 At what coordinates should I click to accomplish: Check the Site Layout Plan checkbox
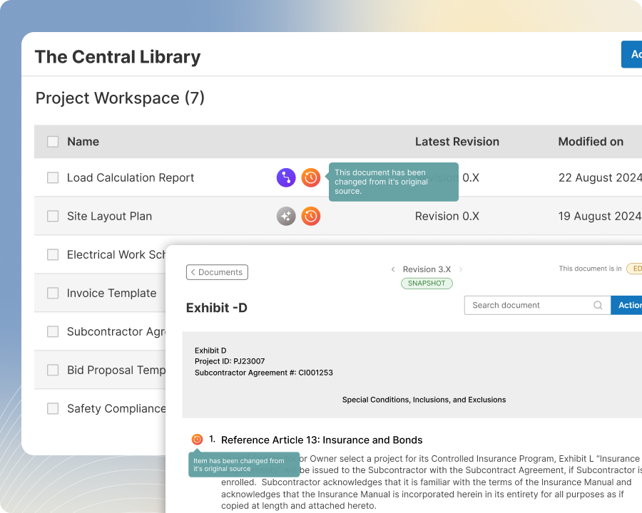click(53, 216)
